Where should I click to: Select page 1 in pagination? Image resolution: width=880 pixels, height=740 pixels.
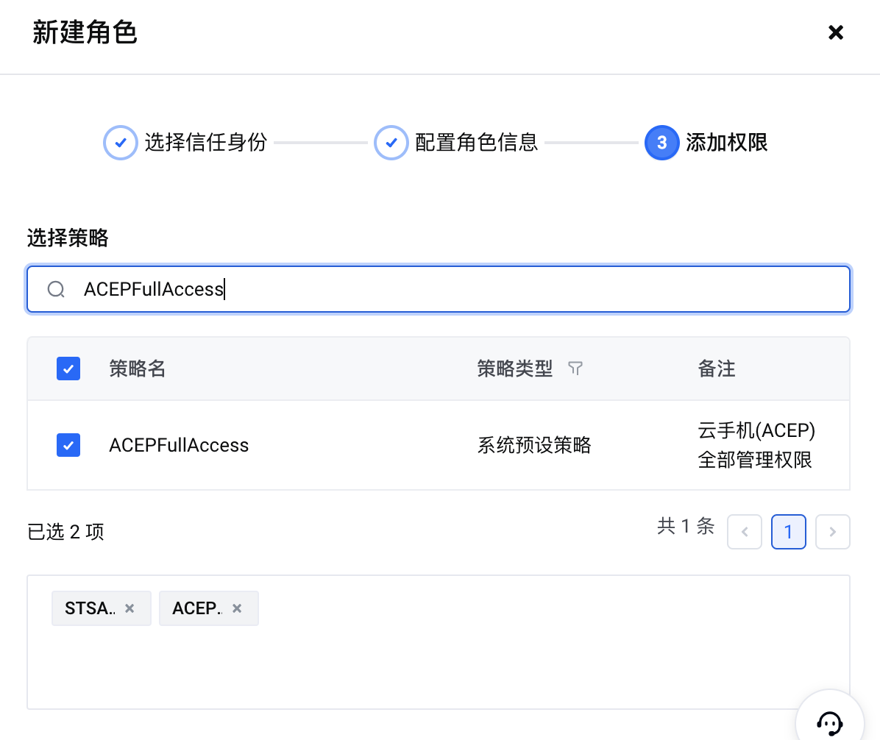(x=789, y=532)
